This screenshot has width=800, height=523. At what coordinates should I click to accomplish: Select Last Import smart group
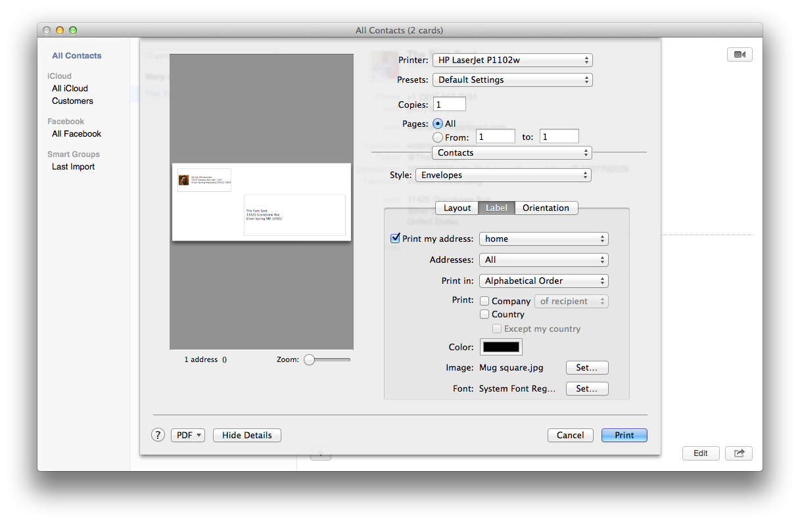tap(73, 166)
